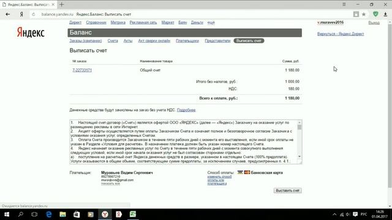Open Task View on taskbar
392x220 pixels.
(x=34, y=215)
